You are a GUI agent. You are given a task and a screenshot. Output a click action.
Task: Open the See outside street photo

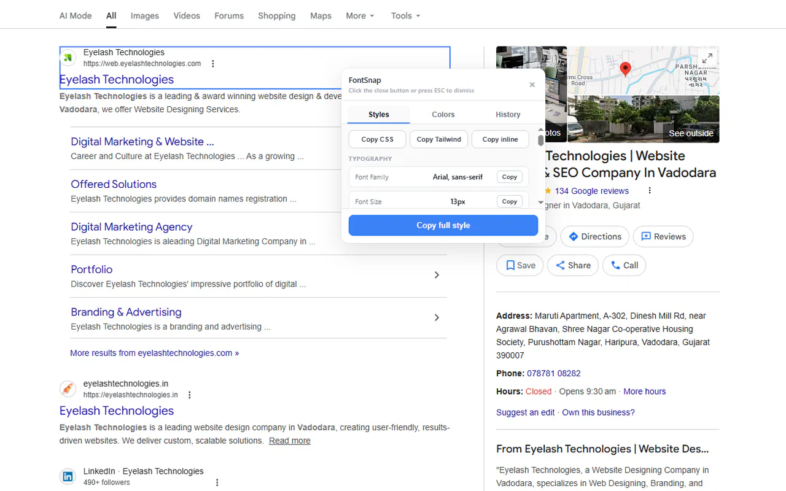643,119
